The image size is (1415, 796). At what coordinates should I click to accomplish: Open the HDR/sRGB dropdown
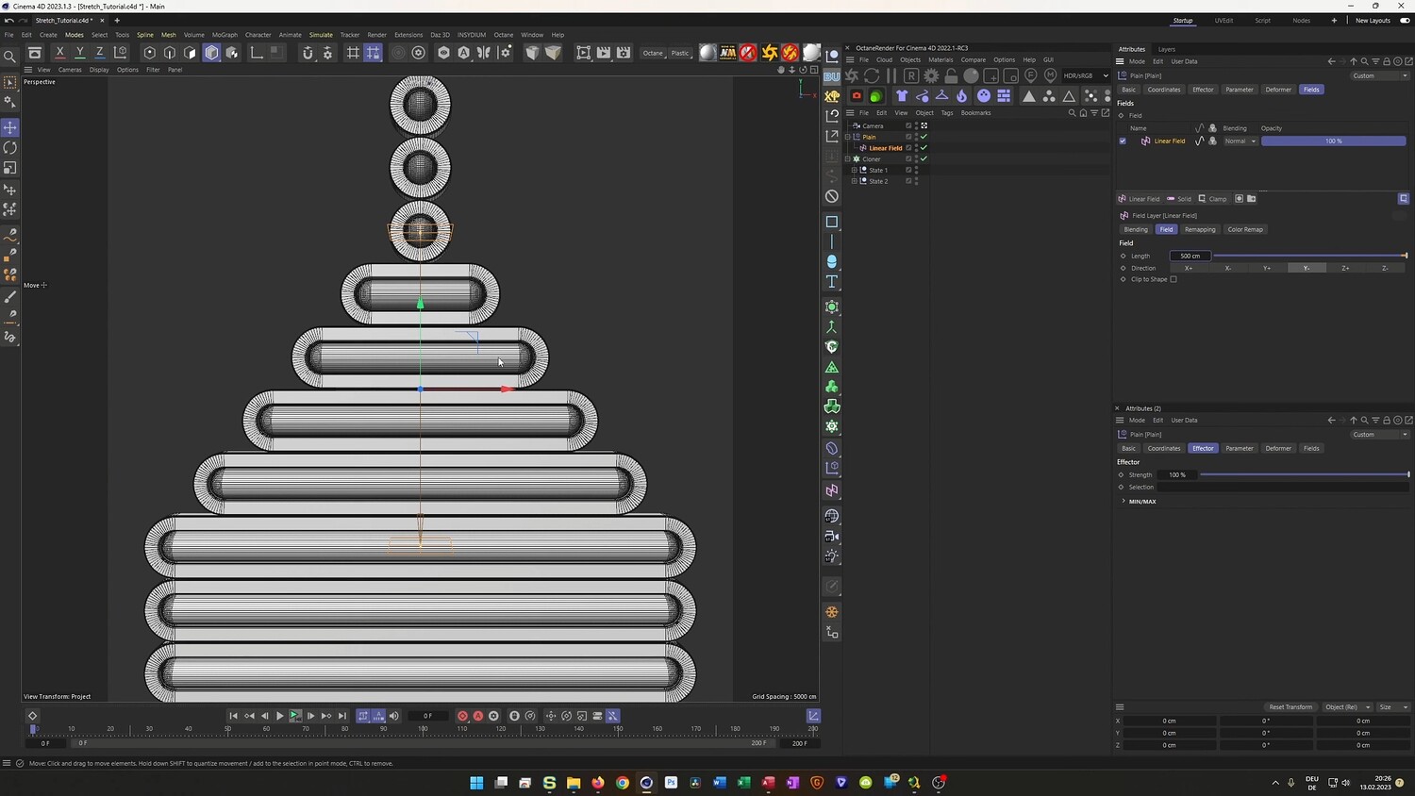tap(1086, 75)
